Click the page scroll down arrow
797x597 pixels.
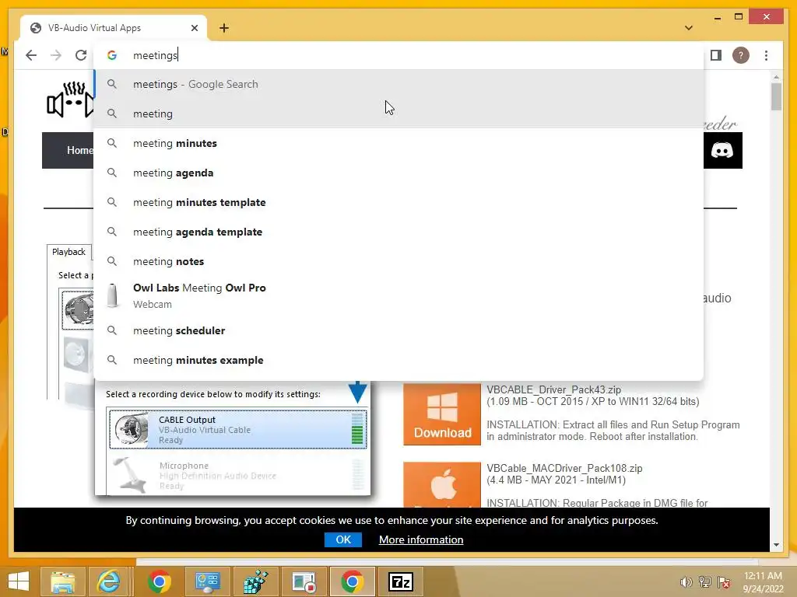pyautogui.click(x=776, y=545)
